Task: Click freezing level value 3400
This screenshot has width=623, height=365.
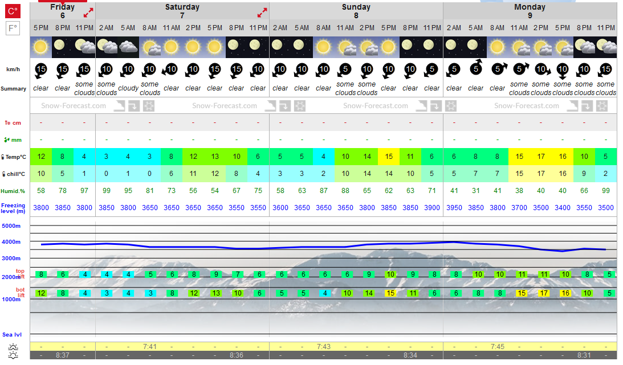Action: (x=562, y=208)
